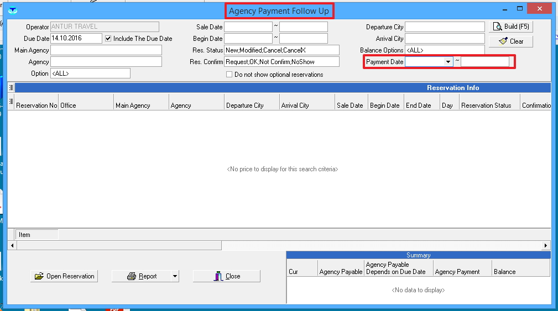Click into the Main Agency input field

click(106, 50)
